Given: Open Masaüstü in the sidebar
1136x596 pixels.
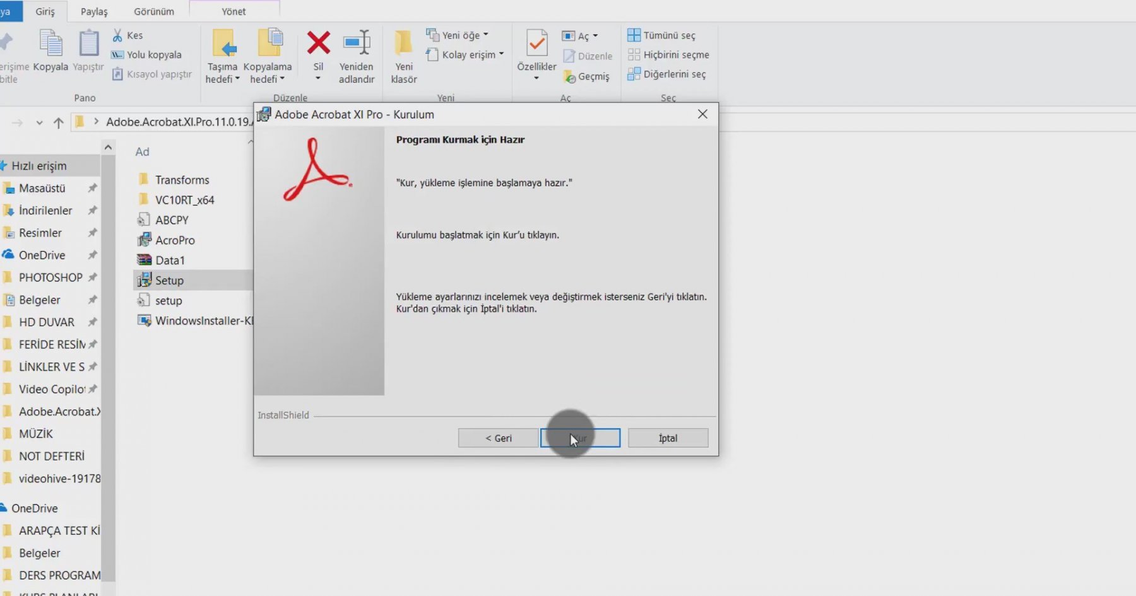Looking at the screenshot, I should tap(42, 189).
